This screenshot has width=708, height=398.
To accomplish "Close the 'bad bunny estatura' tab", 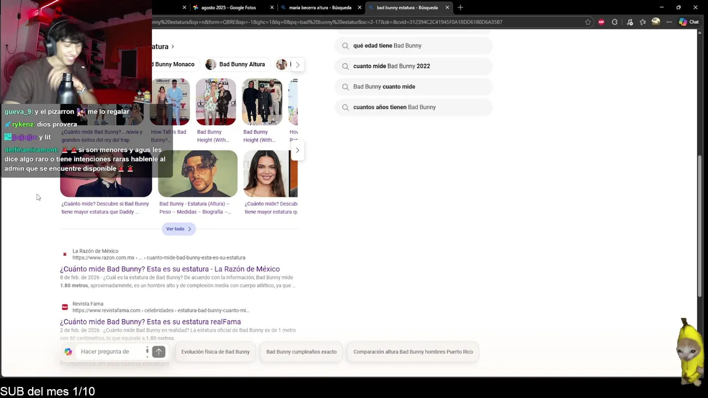I will (x=447, y=7).
